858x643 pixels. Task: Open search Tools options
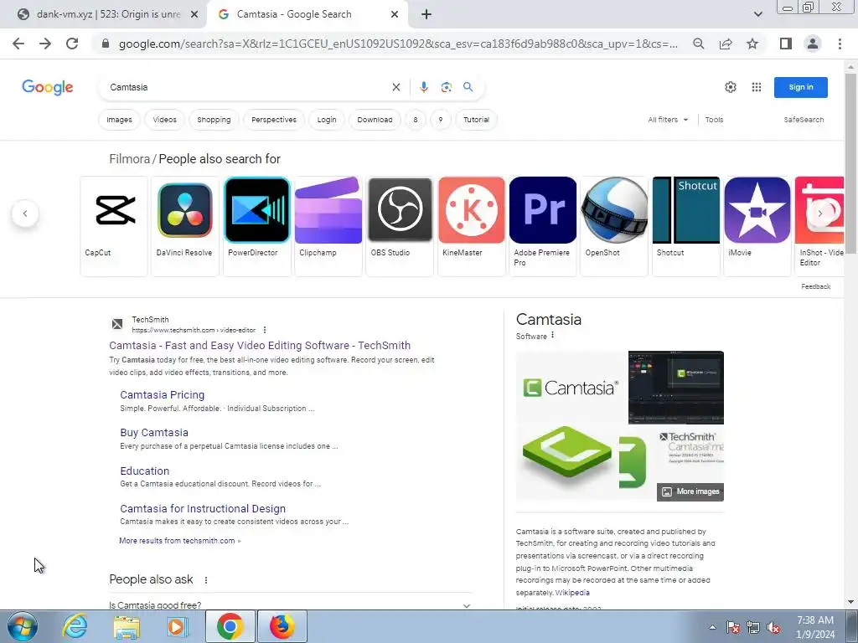coord(714,120)
